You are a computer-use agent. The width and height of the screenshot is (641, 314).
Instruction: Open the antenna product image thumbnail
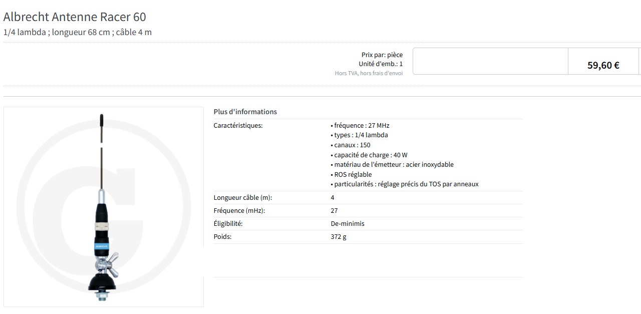point(104,207)
